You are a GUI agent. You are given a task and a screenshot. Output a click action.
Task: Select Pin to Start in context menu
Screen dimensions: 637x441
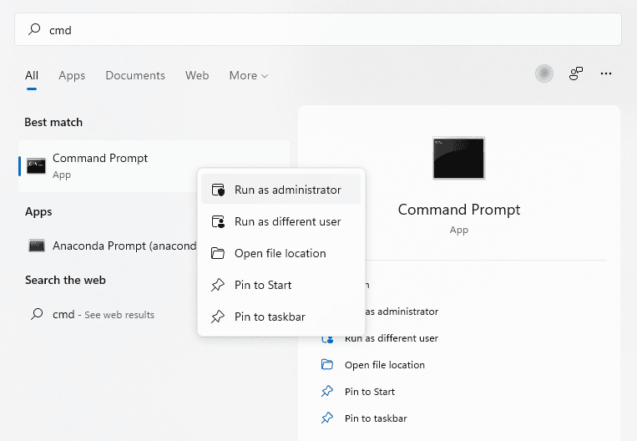tap(263, 286)
